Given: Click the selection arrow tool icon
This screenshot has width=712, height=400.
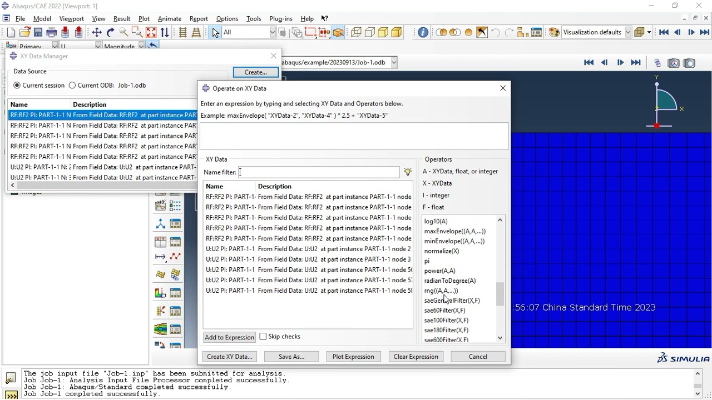Looking at the screenshot, I should click(215, 32).
